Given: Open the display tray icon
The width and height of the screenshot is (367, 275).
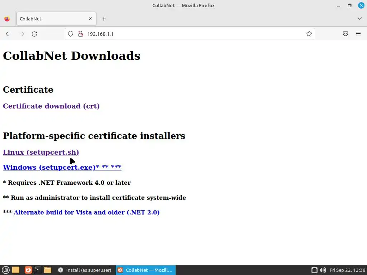Looking at the screenshot, I should (314, 270).
